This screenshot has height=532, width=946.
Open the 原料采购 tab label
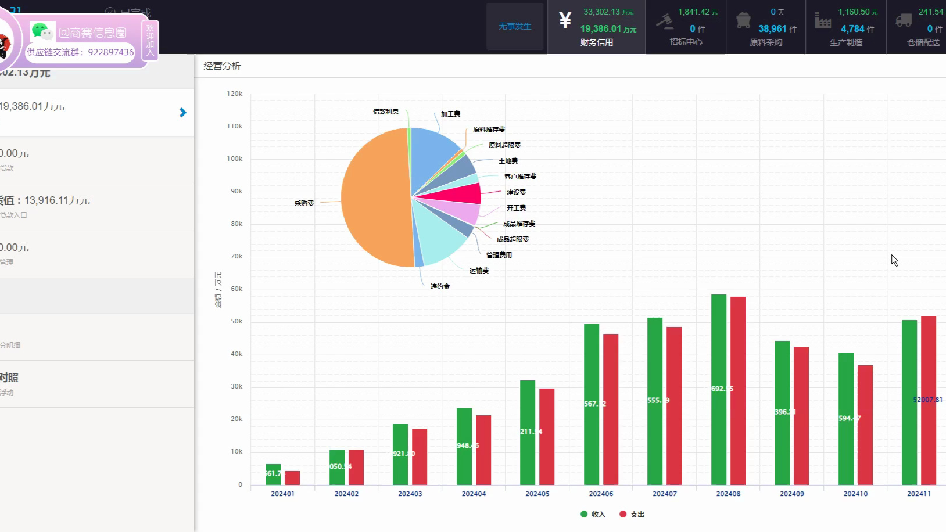click(x=766, y=42)
